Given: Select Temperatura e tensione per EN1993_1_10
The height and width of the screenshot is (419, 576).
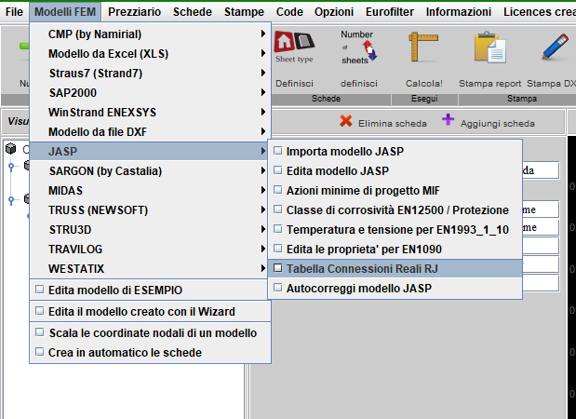Looking at the screenshot, I should (395, 229).
